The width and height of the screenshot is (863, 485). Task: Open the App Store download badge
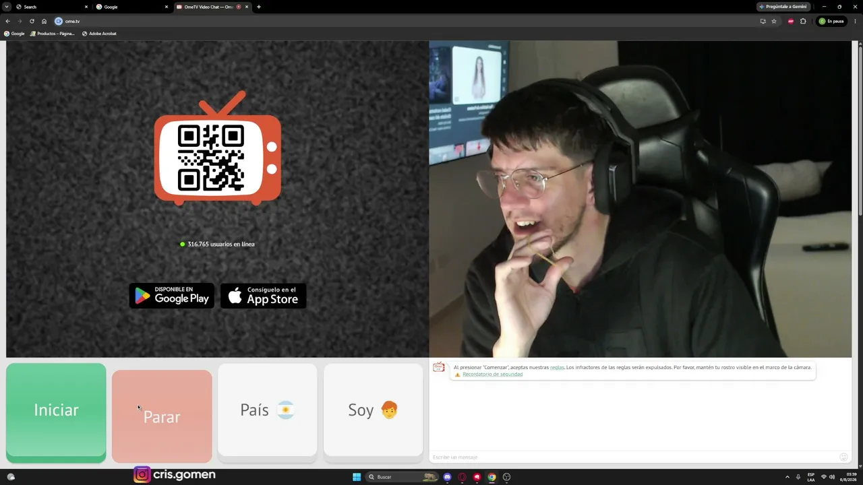click(264, 296)
